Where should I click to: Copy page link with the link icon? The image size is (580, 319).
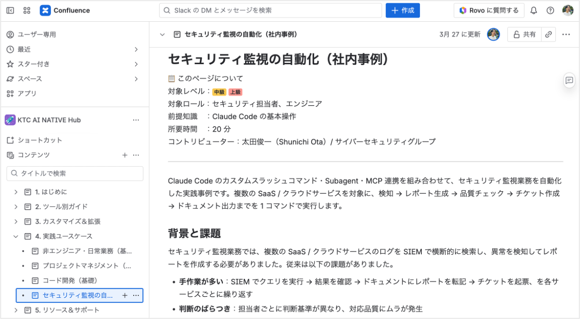coord(548,34)
